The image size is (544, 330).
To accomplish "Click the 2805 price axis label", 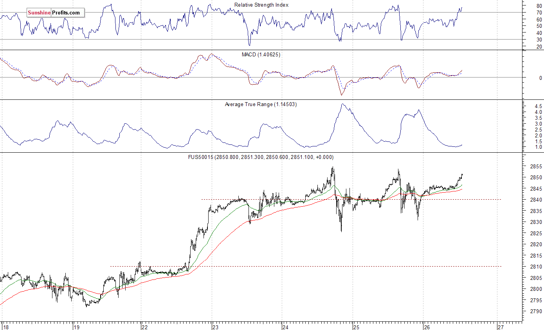I will coord(536,278).
